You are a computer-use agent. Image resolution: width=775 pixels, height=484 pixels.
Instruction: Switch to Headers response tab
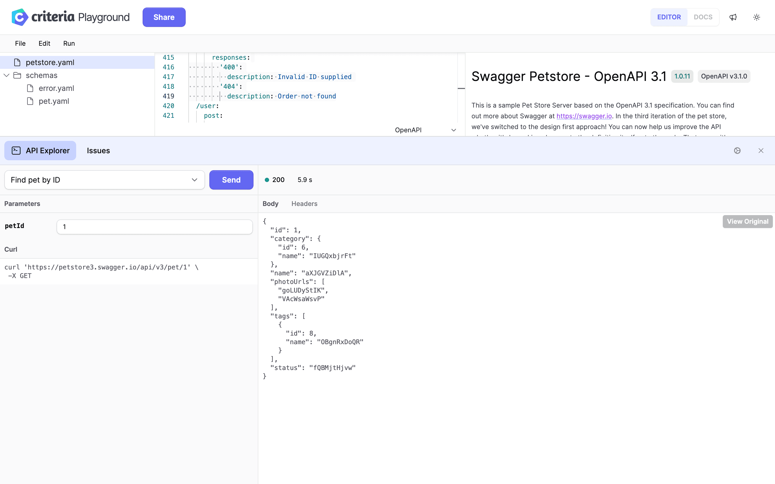[304, 204]
